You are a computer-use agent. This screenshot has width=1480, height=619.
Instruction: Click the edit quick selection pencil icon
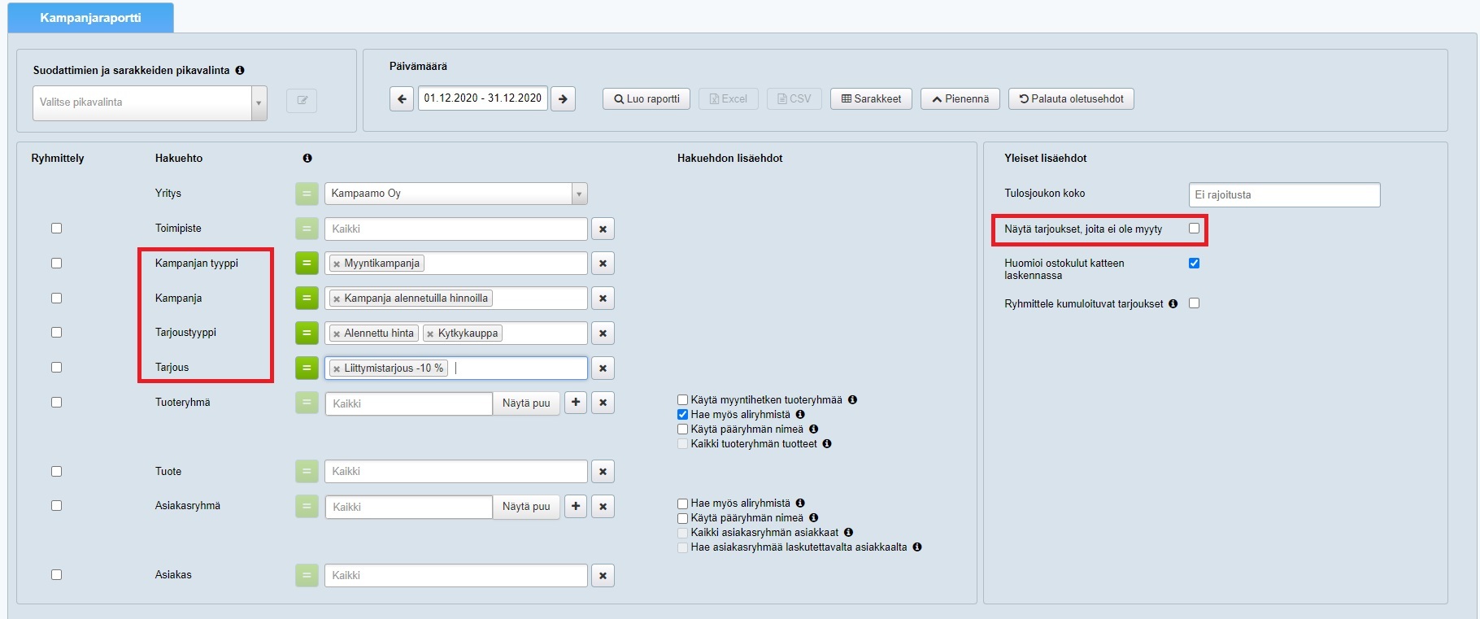pos(302,101)
